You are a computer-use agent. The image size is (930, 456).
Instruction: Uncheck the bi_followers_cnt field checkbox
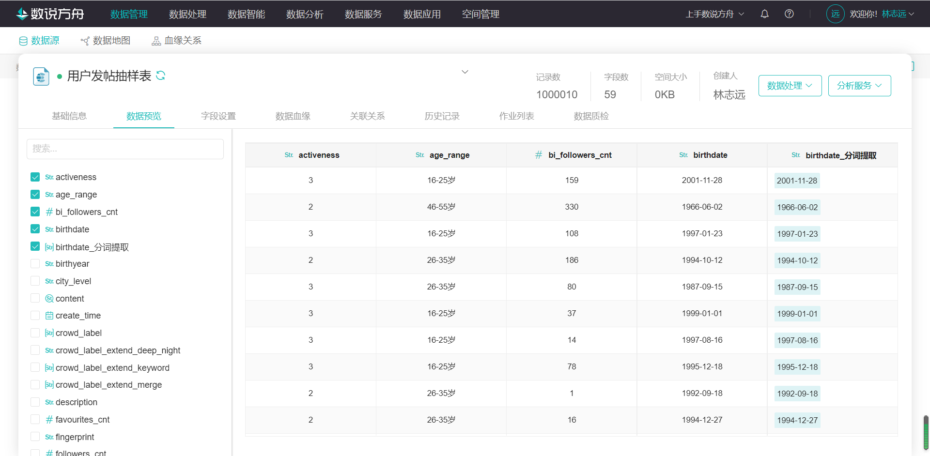(35, 212)
